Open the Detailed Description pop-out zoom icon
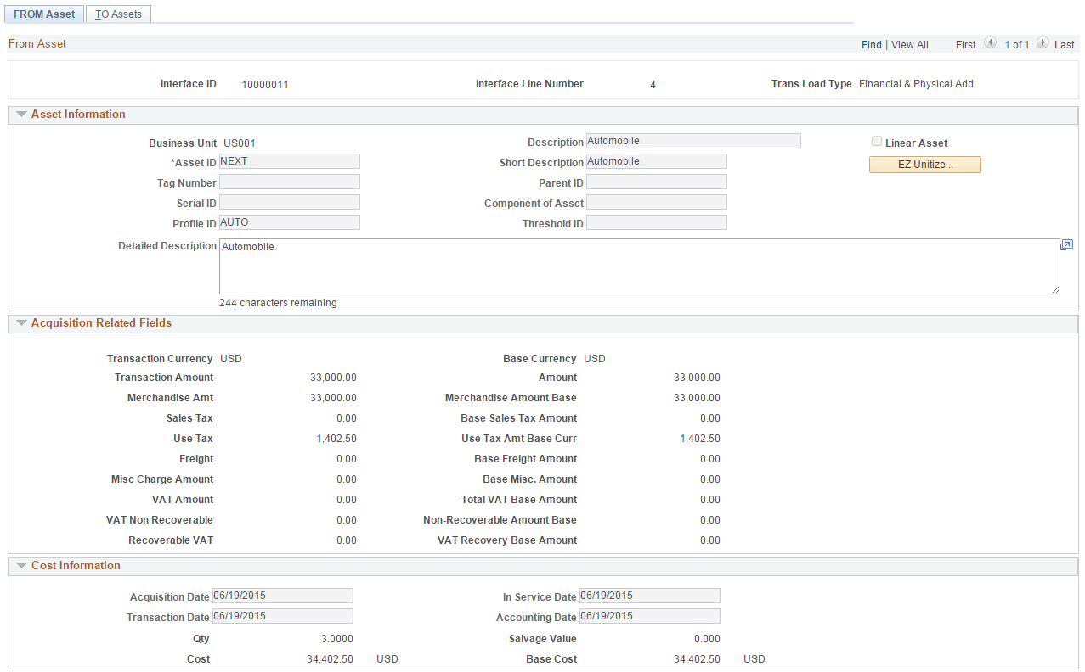 (x=1066, y=244)
